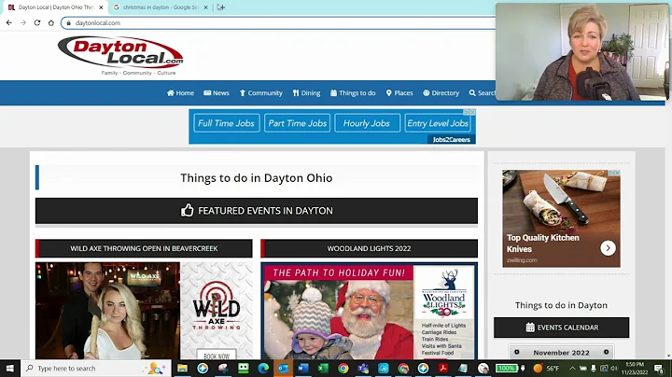This screenshot has height=377, width=672.
Task: Click the Featured Events in Dayton bar
Action: point(257,211)
